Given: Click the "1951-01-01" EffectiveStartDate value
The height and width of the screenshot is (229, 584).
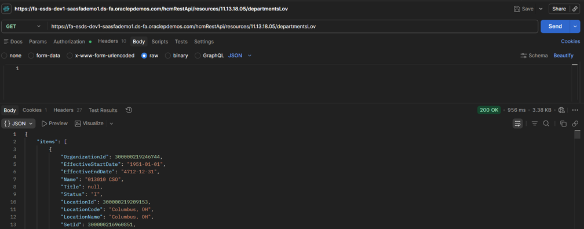Looking at the screenshot, I should tap(145, 164).
